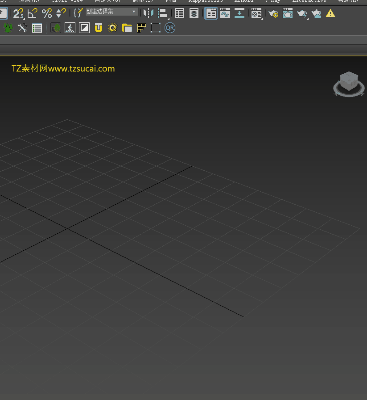
Task: Toggle the 2.5D Snaps button
Action: pos(18,13)
